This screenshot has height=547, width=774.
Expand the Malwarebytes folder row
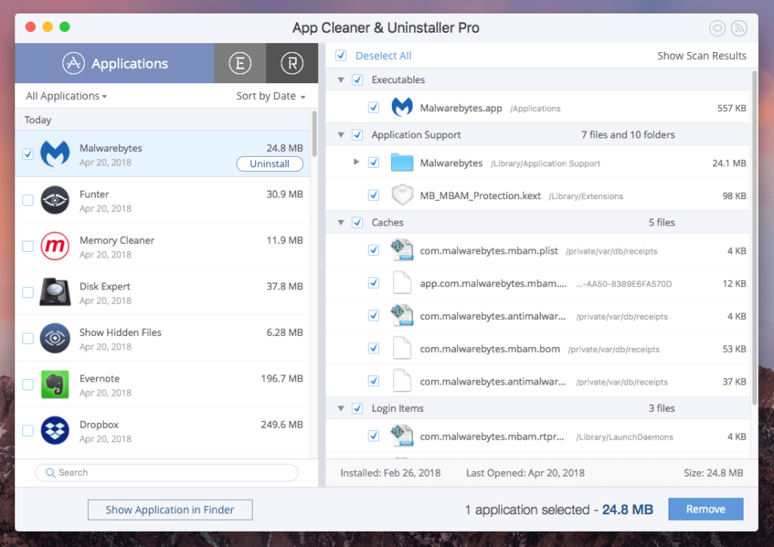click(356, 162)
